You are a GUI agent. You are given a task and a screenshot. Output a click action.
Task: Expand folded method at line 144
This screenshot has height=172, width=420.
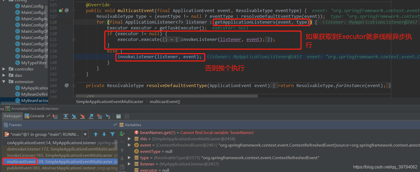click(74, 86)
